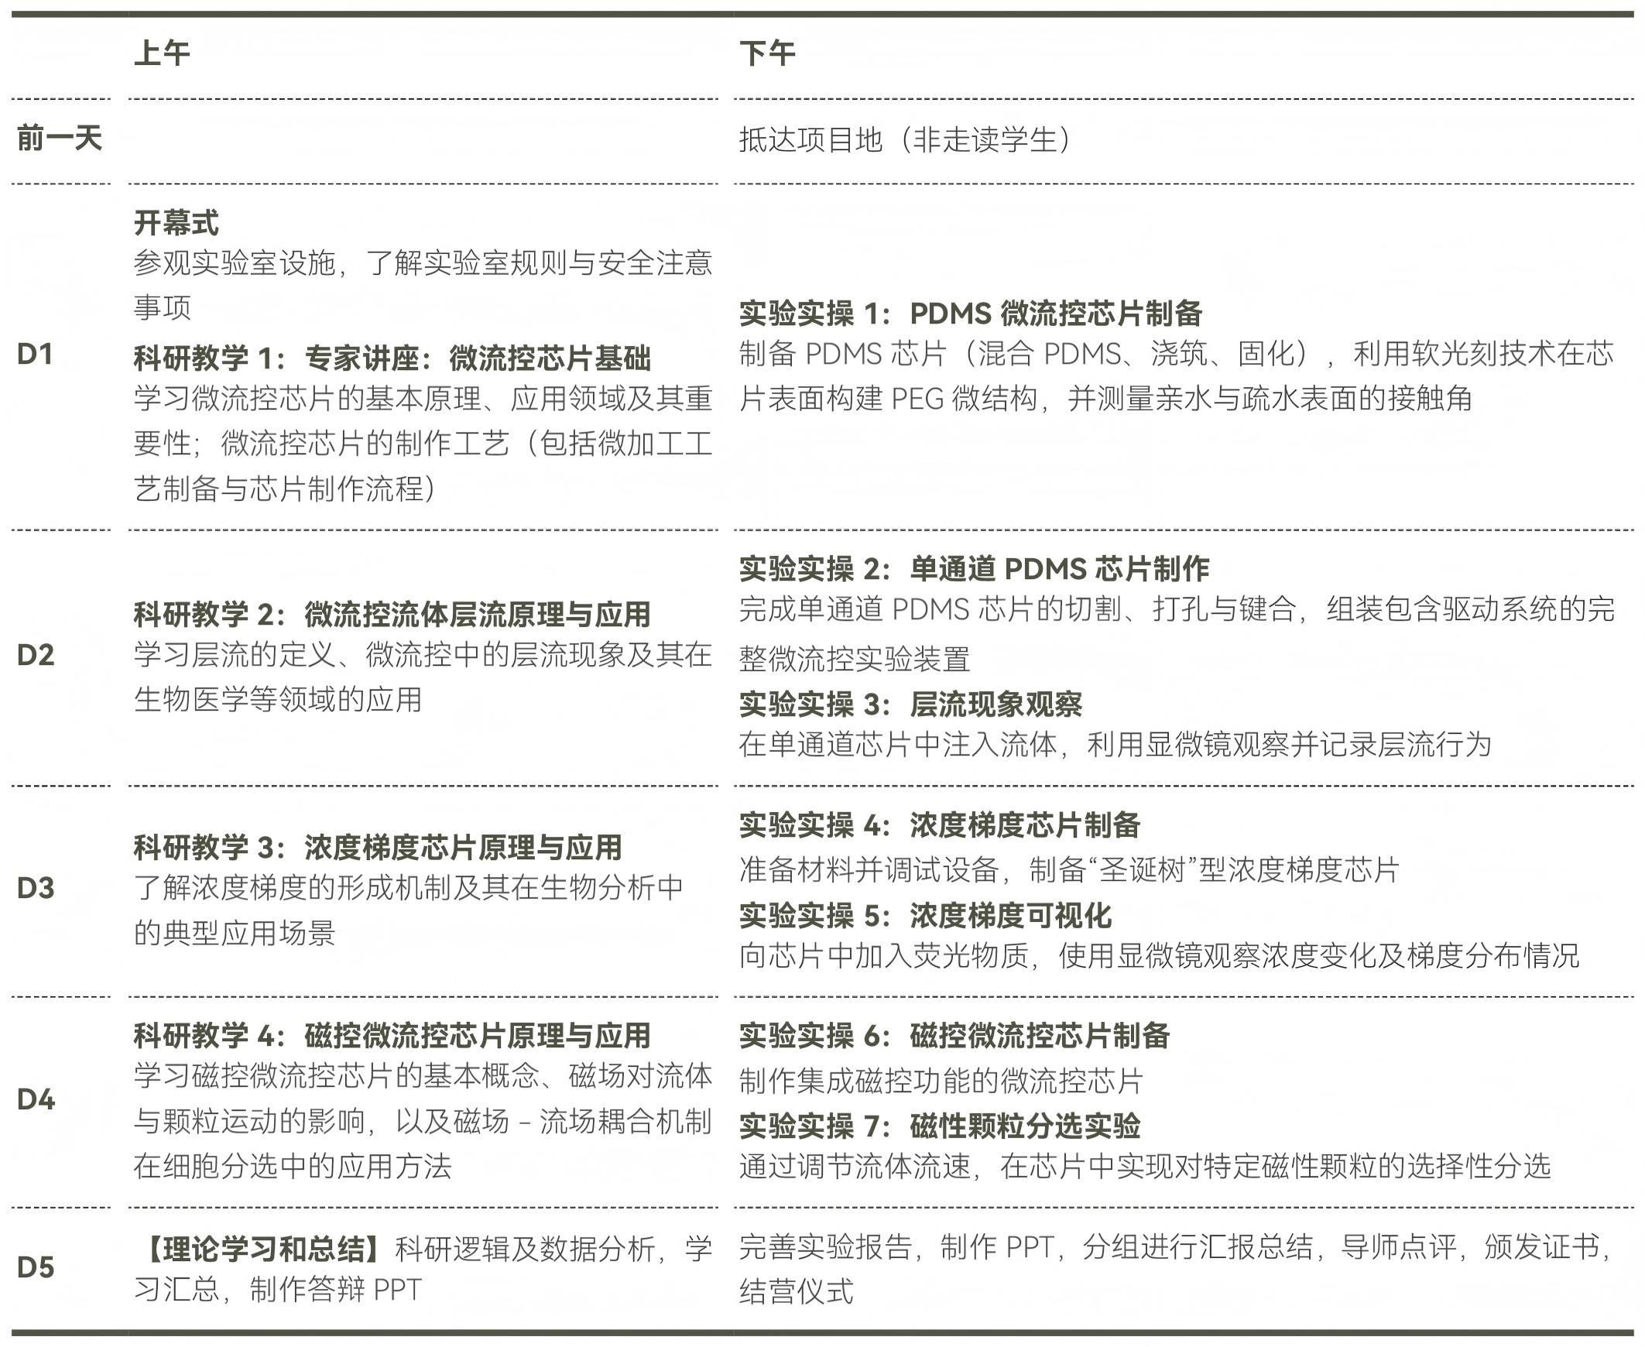Click the D2 day label
Image resolution: width=1645 pixels, height=1347 pixels.
coord(36,656)
